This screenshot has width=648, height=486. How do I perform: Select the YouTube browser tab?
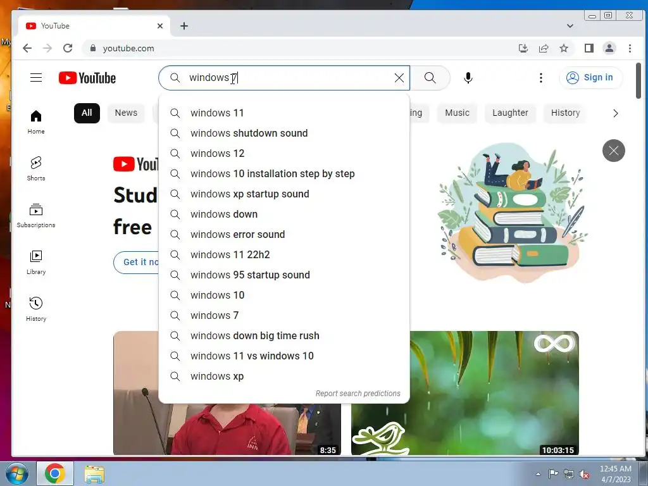(x=94, y=26)
